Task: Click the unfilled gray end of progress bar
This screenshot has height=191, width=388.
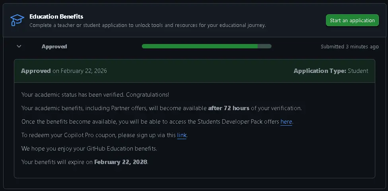Action: [264, 46]
